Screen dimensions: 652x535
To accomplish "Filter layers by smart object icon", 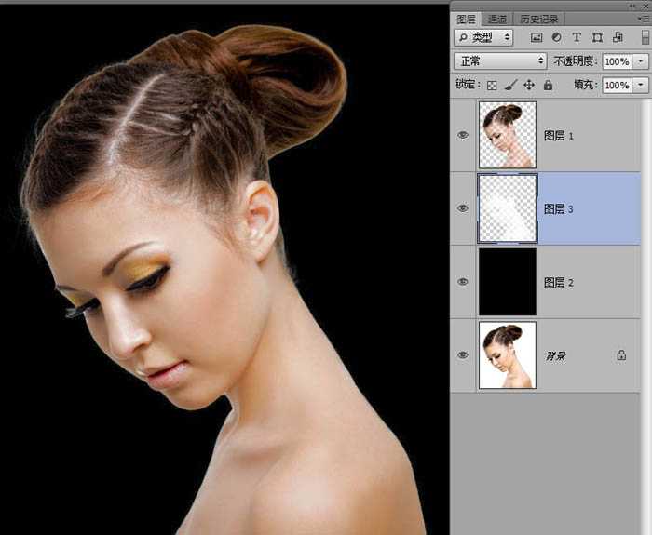I will click(x=617, y=37).
